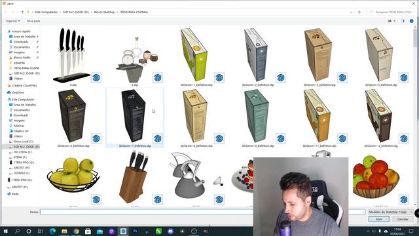This screenshot has width=419, height=236.
Task: Click the Back navigation arrow
Action: [5, 12]
